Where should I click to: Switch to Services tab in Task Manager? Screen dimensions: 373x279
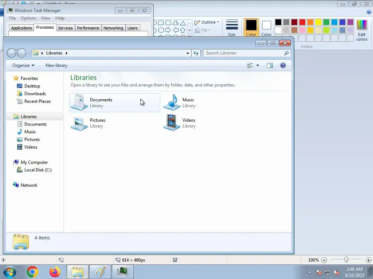[x=65, y=28]
